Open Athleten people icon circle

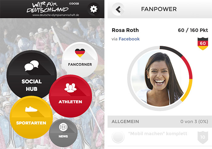click(71, 88)
